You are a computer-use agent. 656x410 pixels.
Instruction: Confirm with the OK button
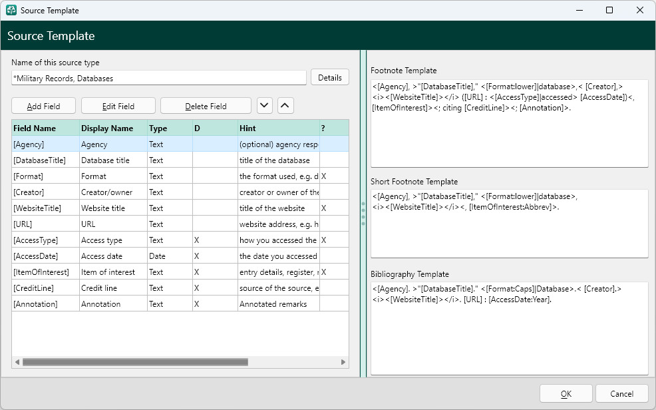pyautogui.click(x=566, y=393)
